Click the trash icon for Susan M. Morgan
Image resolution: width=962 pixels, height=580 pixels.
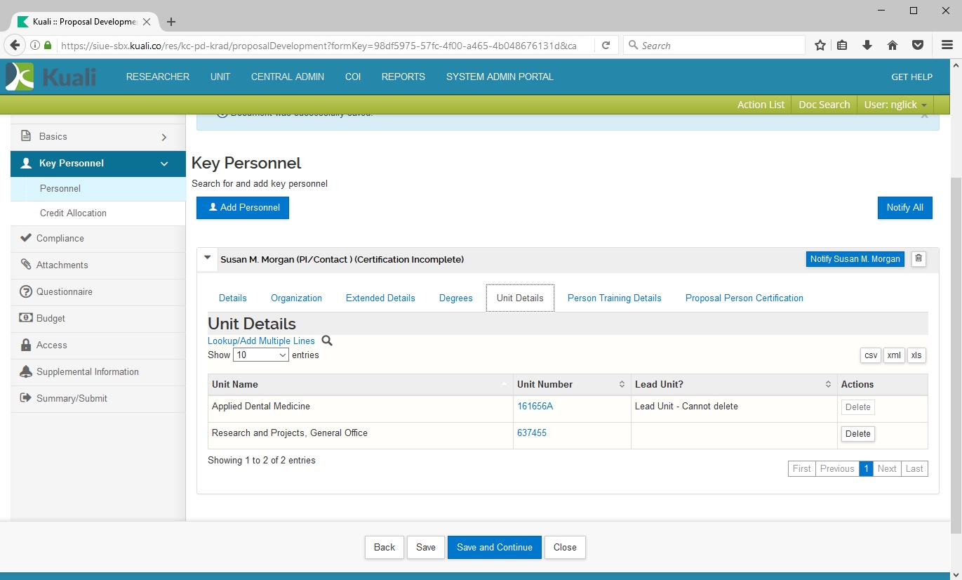[918, 259]
